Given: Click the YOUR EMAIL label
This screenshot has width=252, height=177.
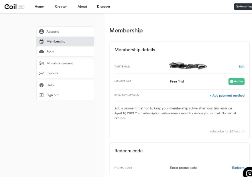Looking at the screenshot, I should [x=122, y=67].
